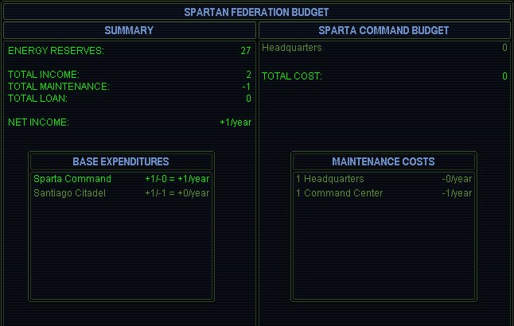Click the BASE EXPENDITURES heading

pyautogui.click(x=121, y=161)
